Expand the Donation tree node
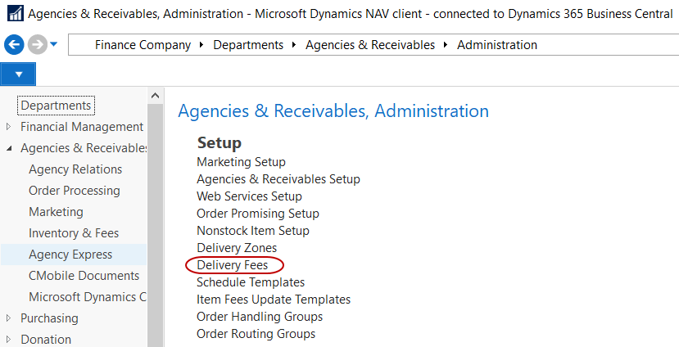The height and width of the screenshot is (347, 679). point(9,340)
